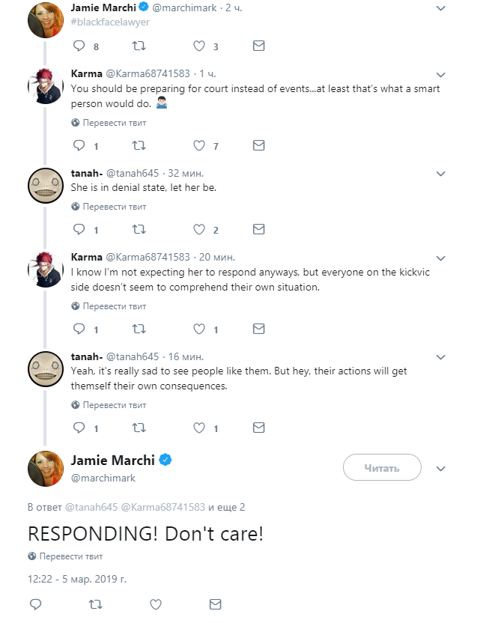The height and width of the screenshot is (623, 477).
Task: Open the 12:22 - 5 мар. 2019 timestamp
Action: click(x=76, y=579)
